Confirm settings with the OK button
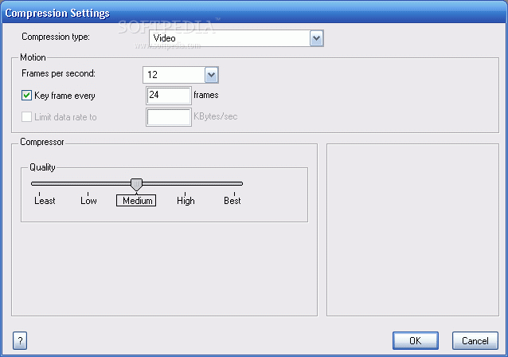The width and height of the screenshot is (508, 357). click(416, 340)
